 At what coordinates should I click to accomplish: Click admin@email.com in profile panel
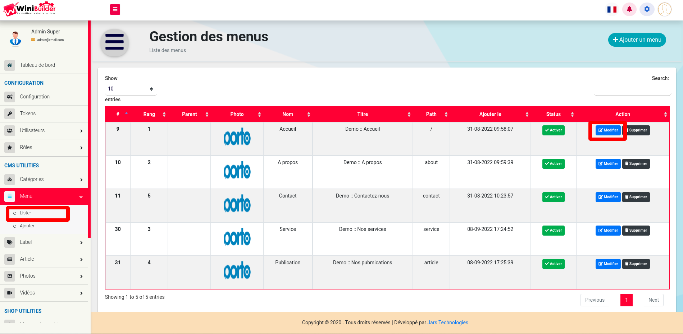point(50,40)
